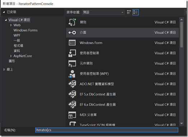This screenshot has width=188, height=137.
Task: Click the EF 6.x DbContext 產生器 name text
Action: (98, 105)
